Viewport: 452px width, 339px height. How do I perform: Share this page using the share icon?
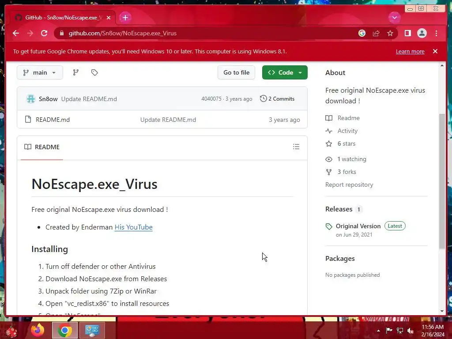click(x=376, y=33)
